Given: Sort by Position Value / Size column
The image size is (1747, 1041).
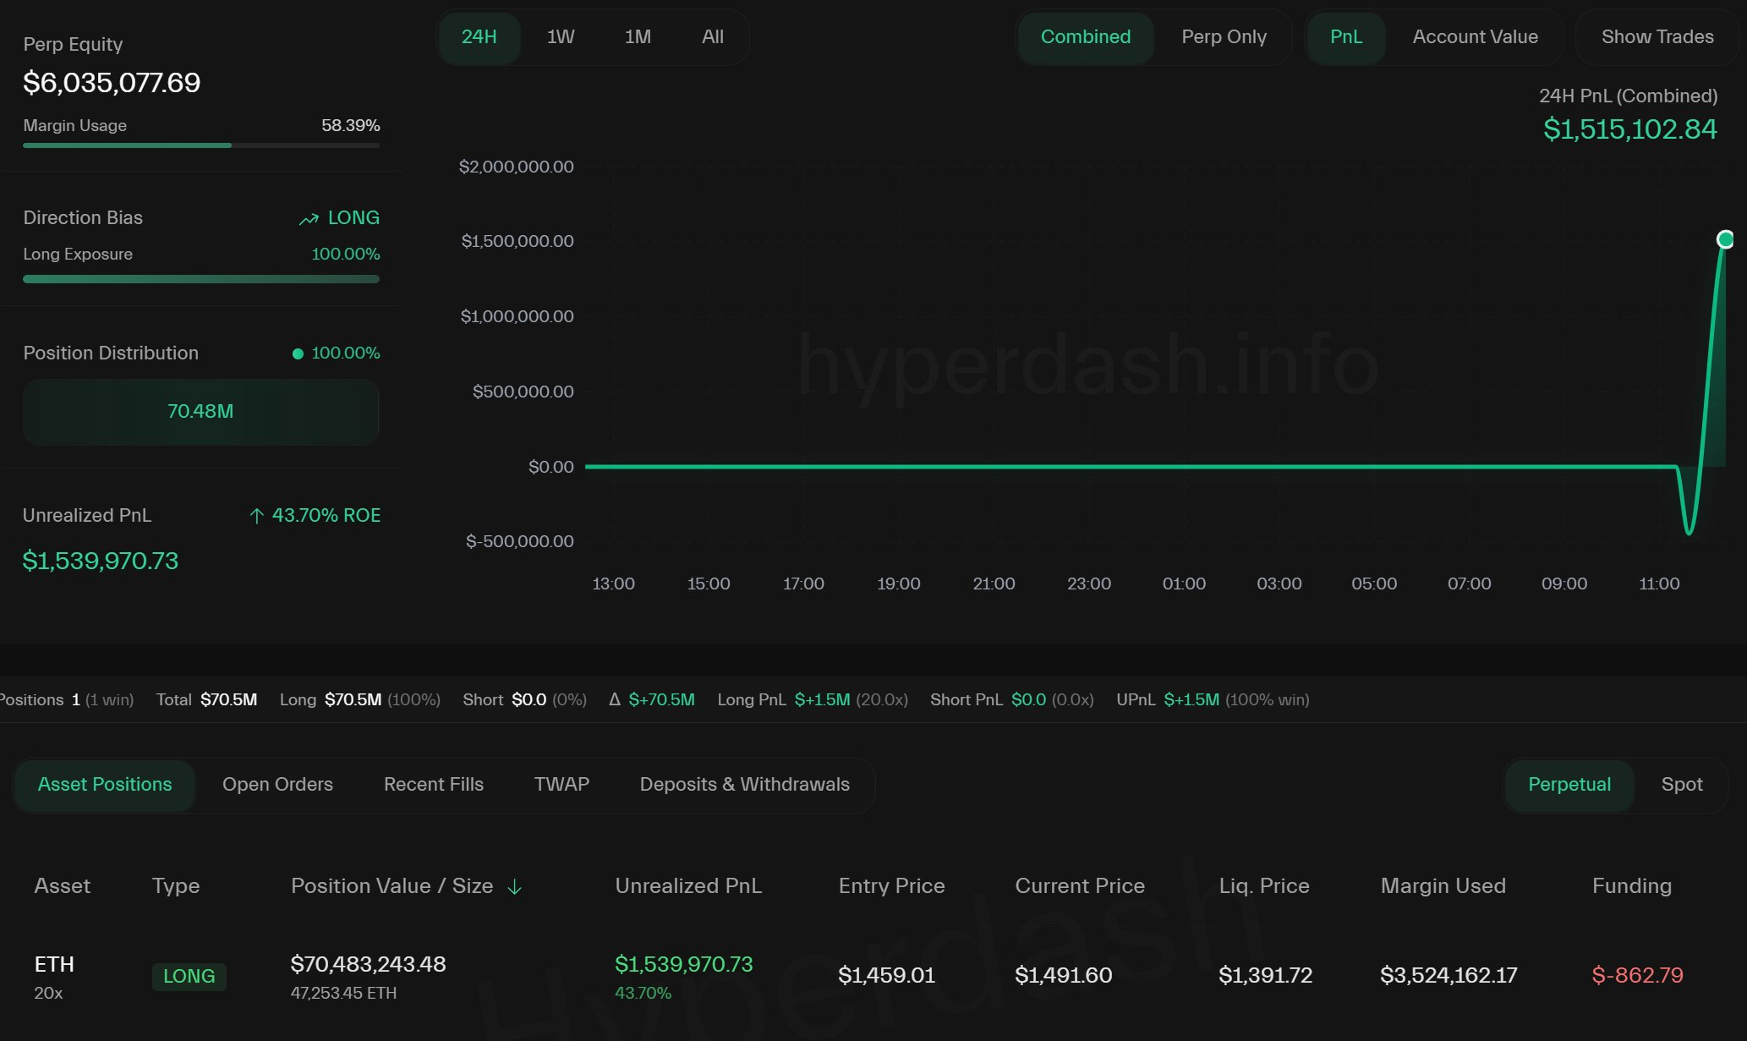Looking at the screenshot, I should [392, 886].
